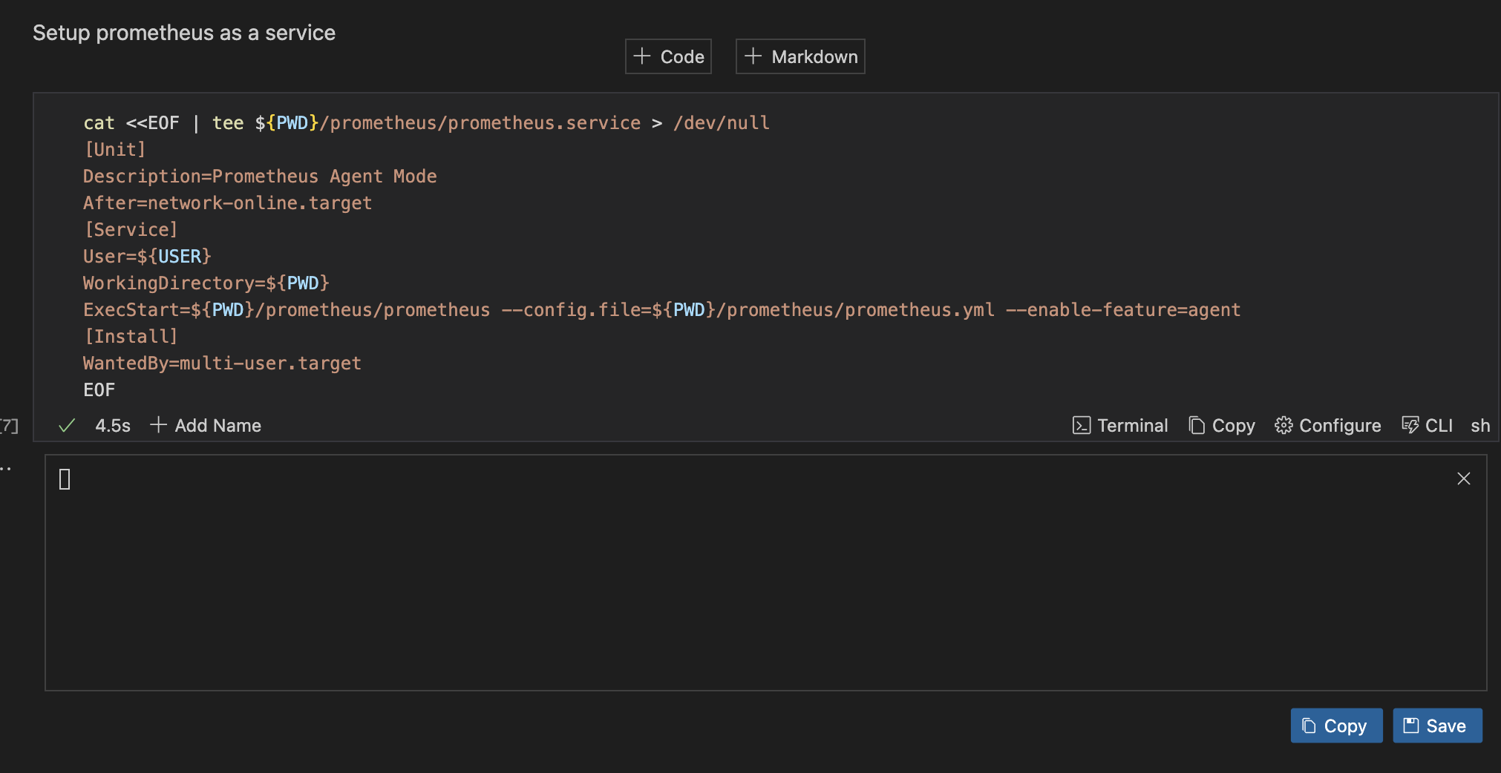1501x773 pixels.
Task: Click the 'WantedBy=multi-user.target' line
Action: click(222, 363)
